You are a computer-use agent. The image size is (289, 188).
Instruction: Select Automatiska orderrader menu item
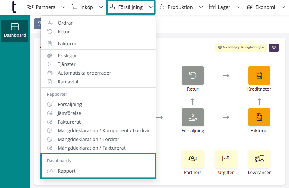[84, 73]
